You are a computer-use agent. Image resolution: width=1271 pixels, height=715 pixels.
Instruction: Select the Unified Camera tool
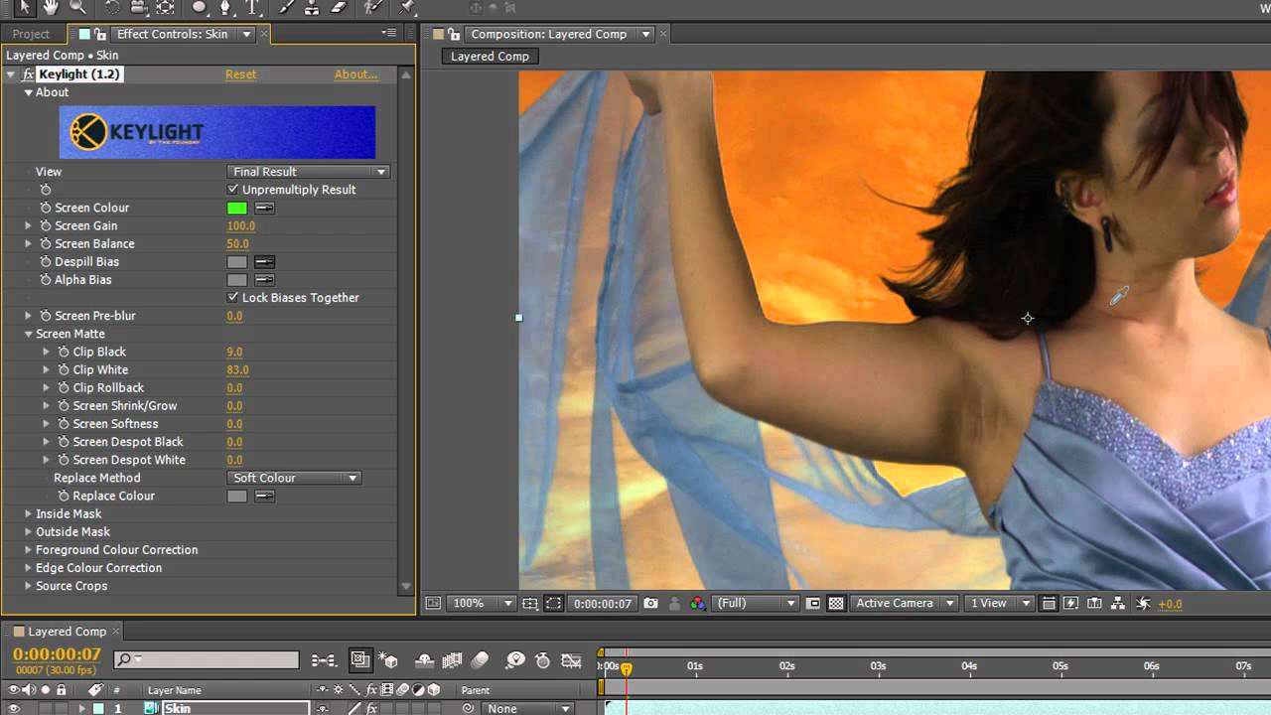[x=138, y=8]
